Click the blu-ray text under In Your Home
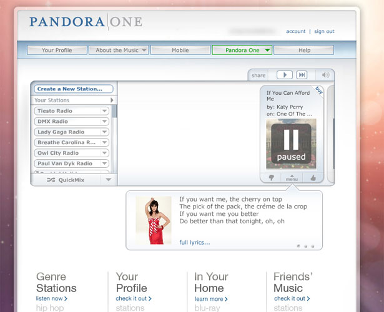Image resolution: width=384 pixels, height=312 pixels. click(x=207, y=308)
